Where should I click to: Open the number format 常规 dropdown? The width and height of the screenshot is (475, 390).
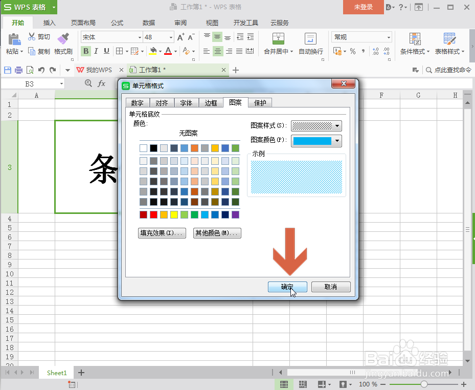click(389, 37)
